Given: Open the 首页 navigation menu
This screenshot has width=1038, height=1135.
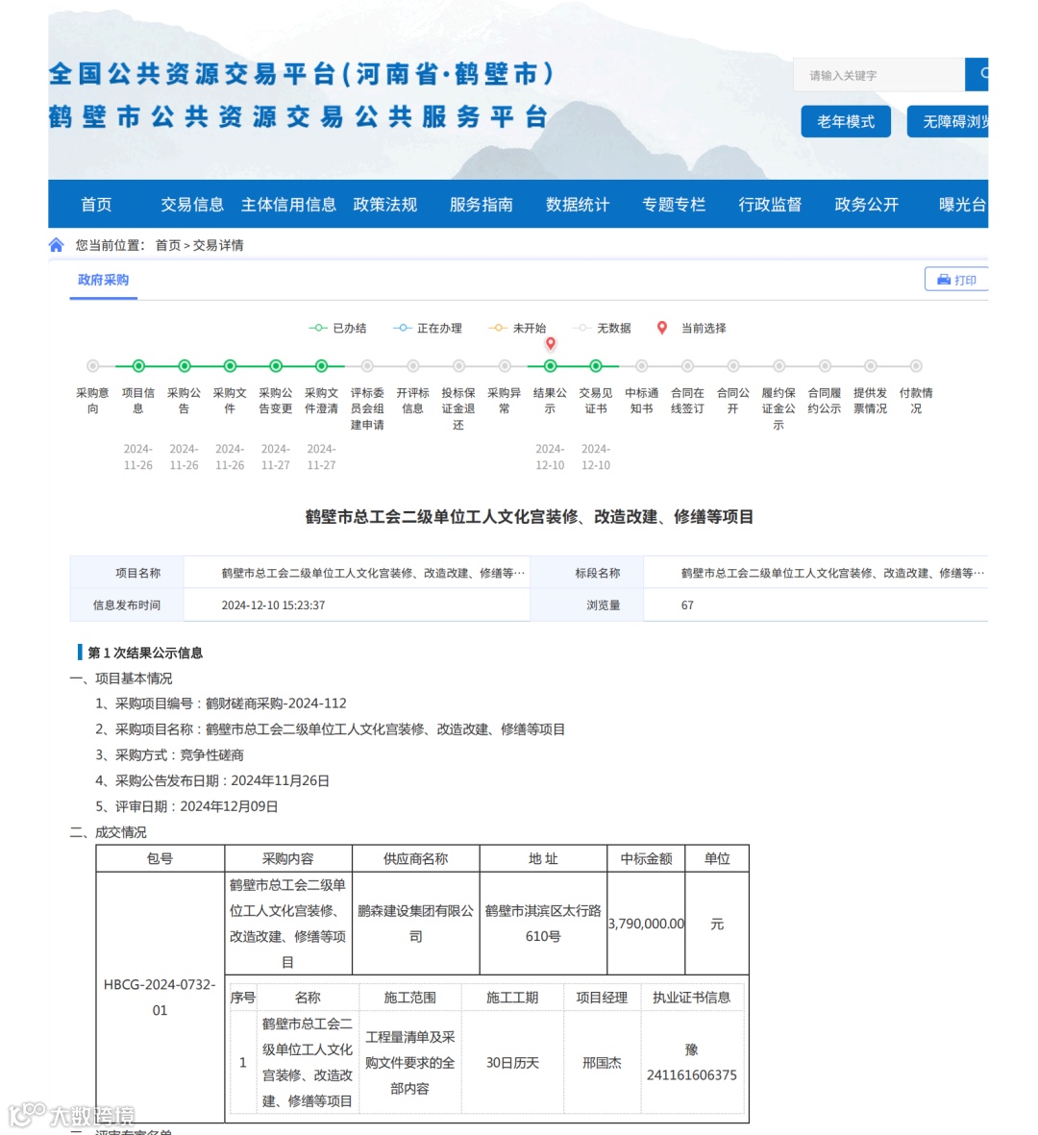Looking at the screenshot, I should [96, 204].
